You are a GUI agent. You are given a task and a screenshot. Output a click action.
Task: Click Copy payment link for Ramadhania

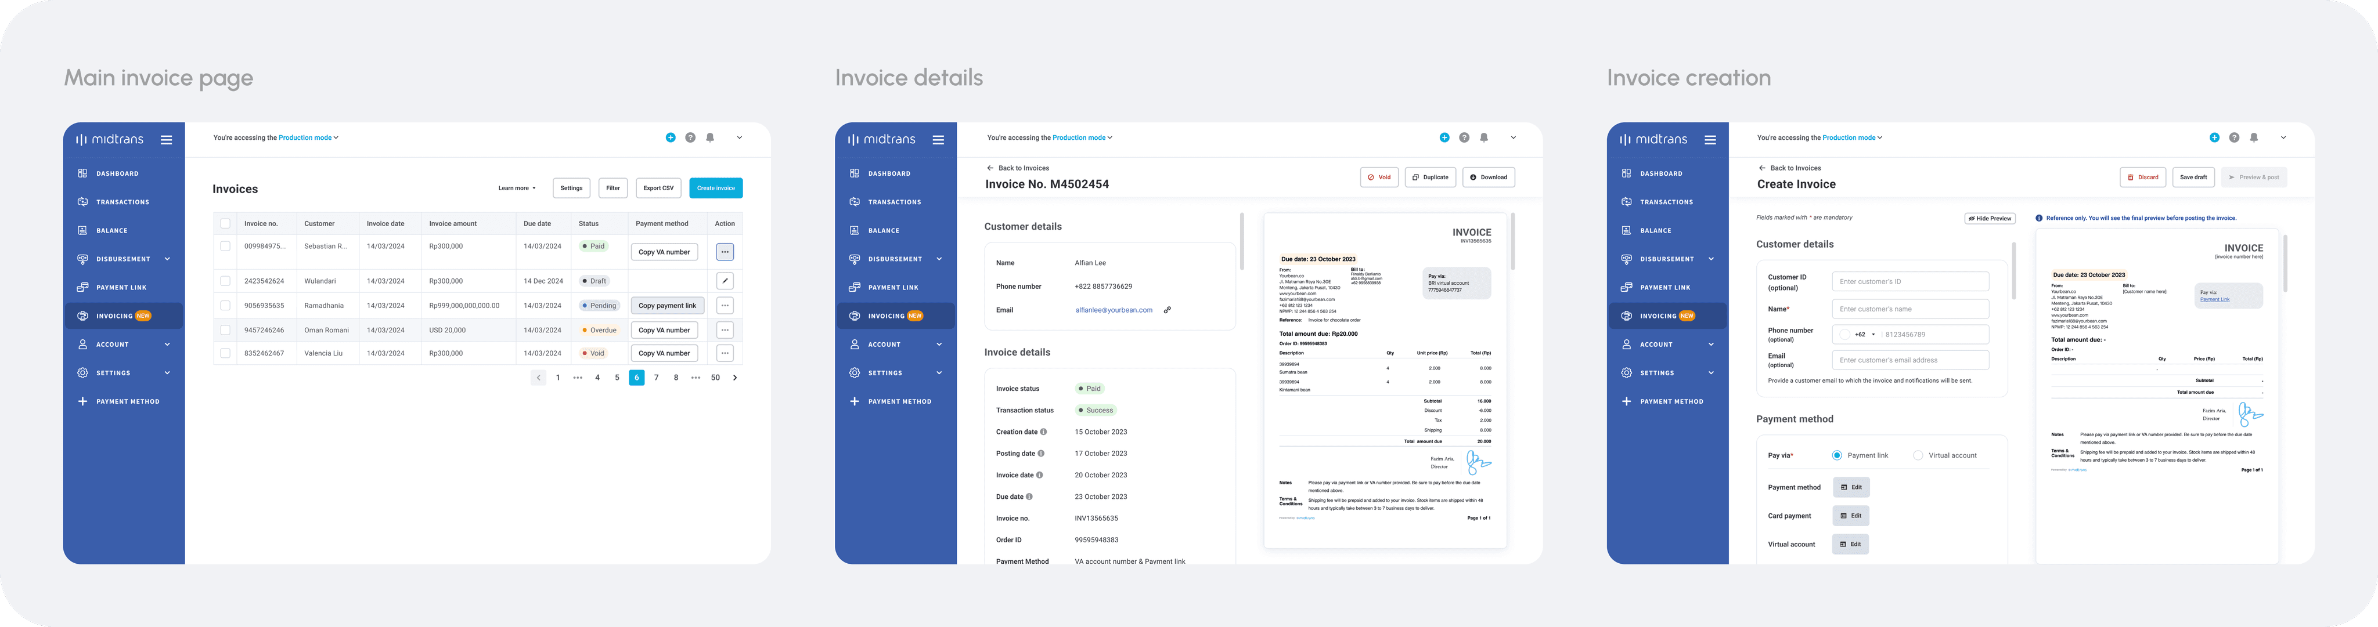coord(666,305)
